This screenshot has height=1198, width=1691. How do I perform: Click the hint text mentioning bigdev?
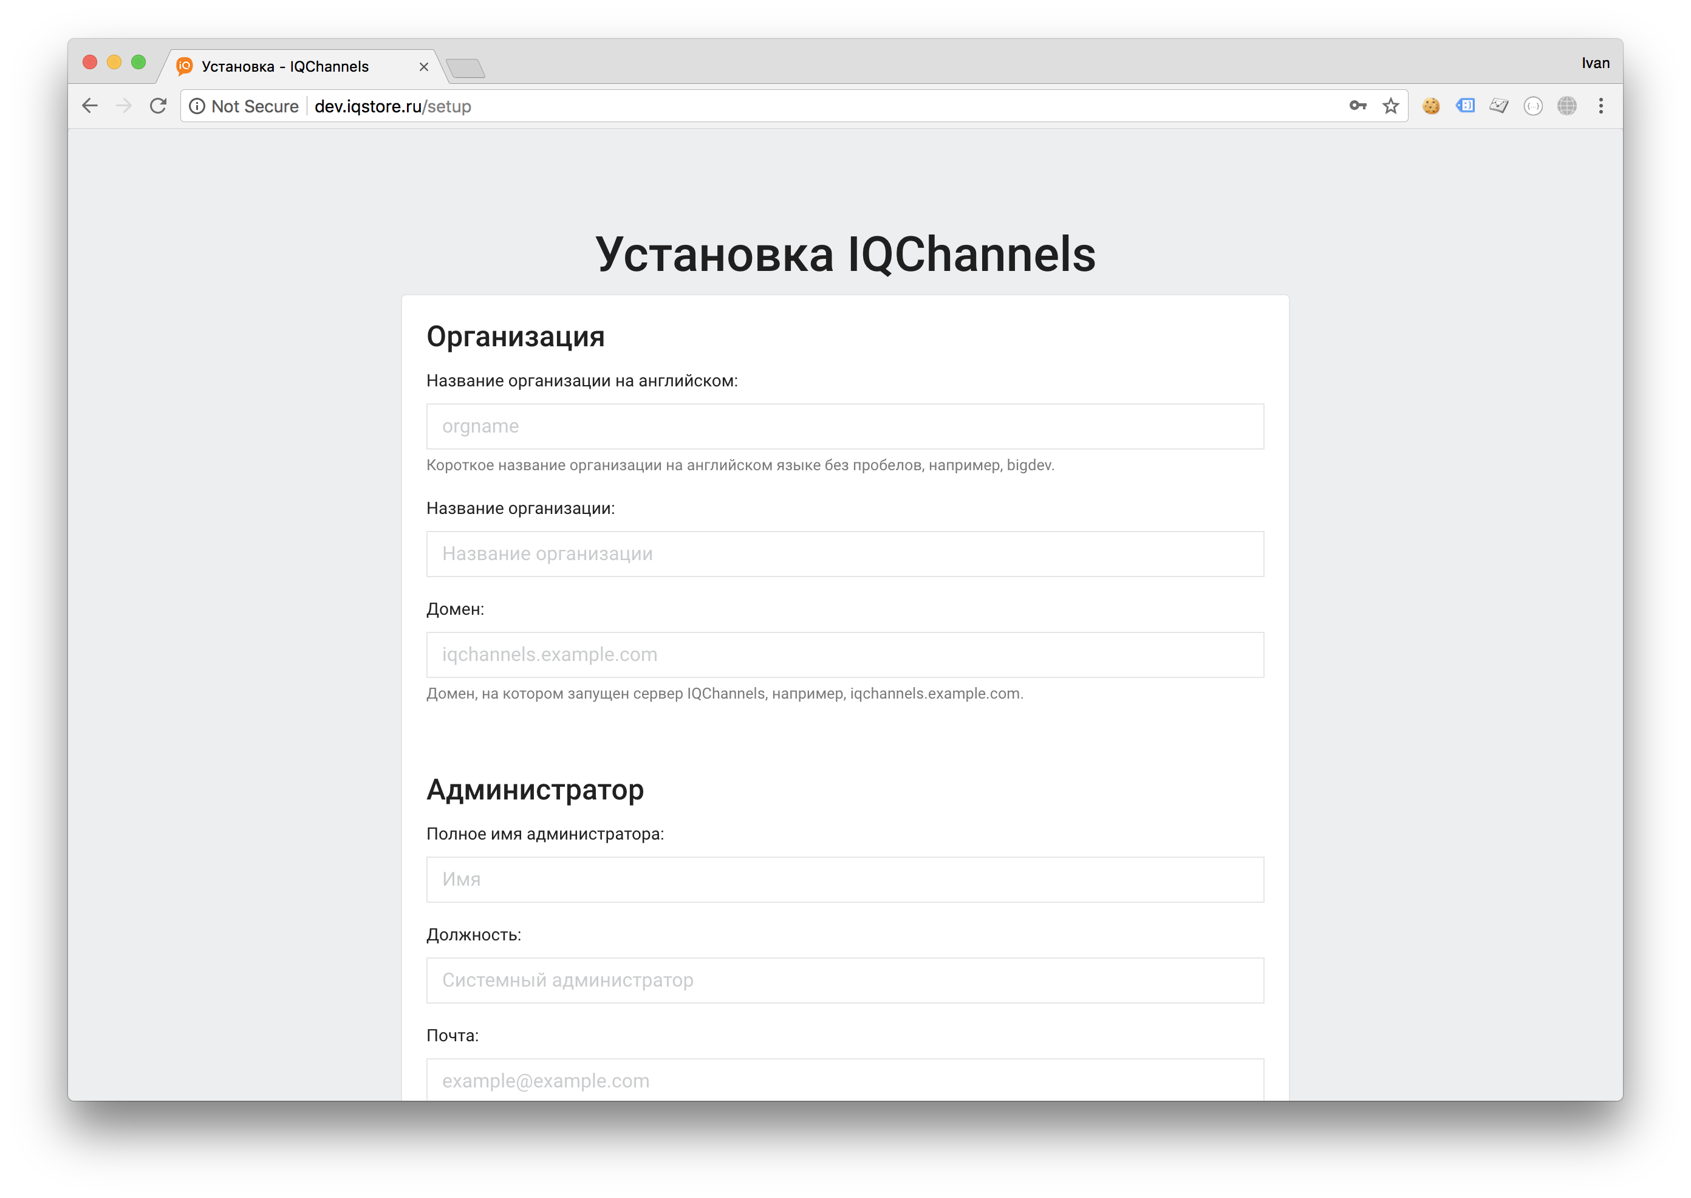click(x=740, y=465)
